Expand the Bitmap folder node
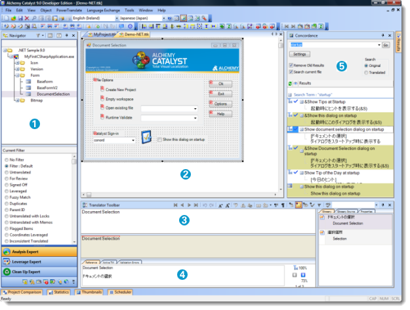The width and height of the screenshot is (410, 310). 17,100
